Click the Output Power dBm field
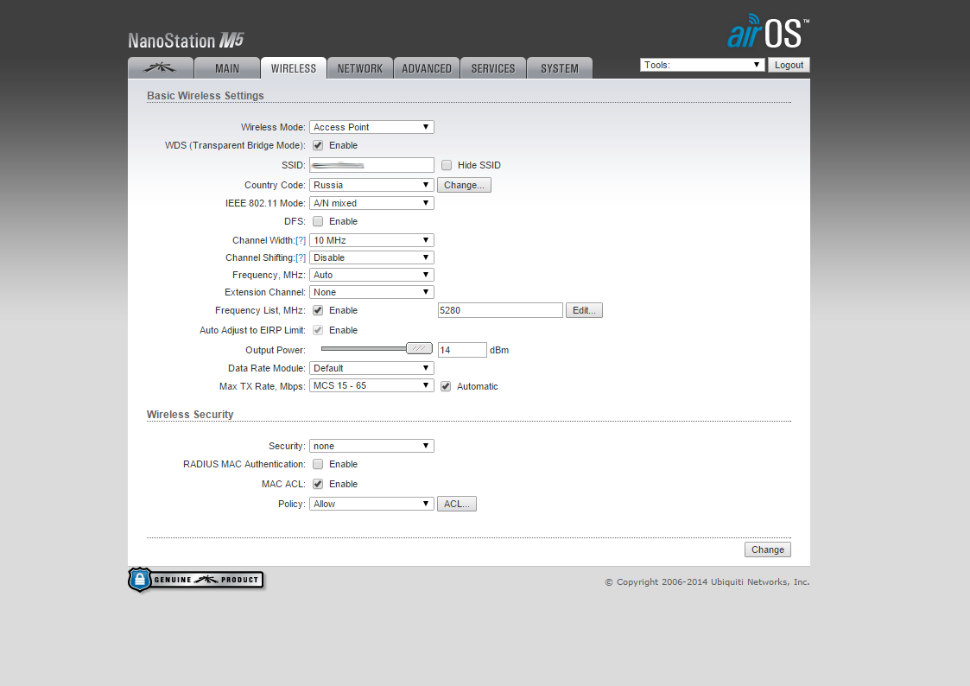The image size is (970, 686). click(462, 350)
